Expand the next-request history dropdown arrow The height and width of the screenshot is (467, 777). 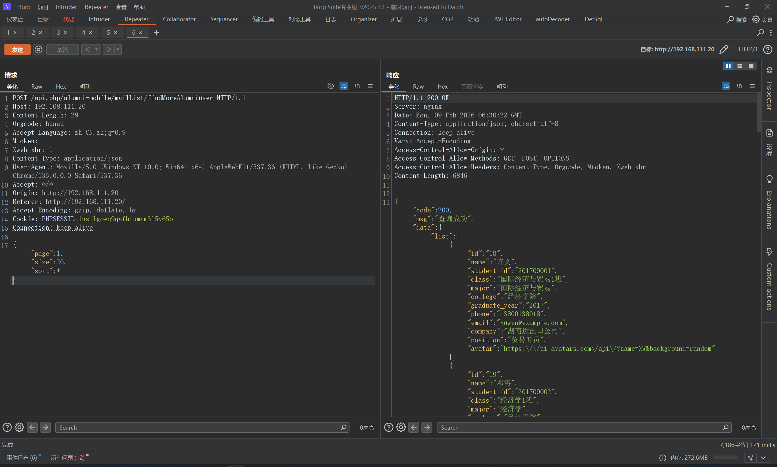(118, 49)
